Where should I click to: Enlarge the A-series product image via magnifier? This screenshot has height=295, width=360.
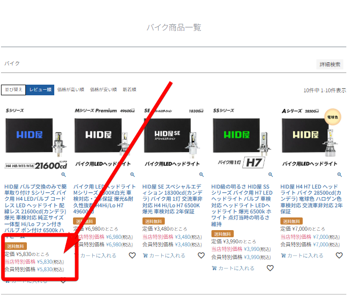(339, 174)
